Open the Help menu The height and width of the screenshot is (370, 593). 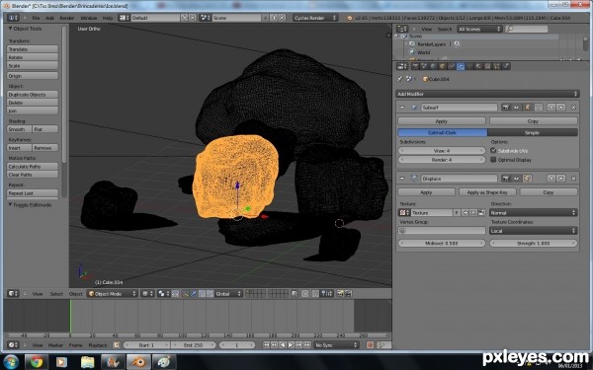(x=108, y=18)
